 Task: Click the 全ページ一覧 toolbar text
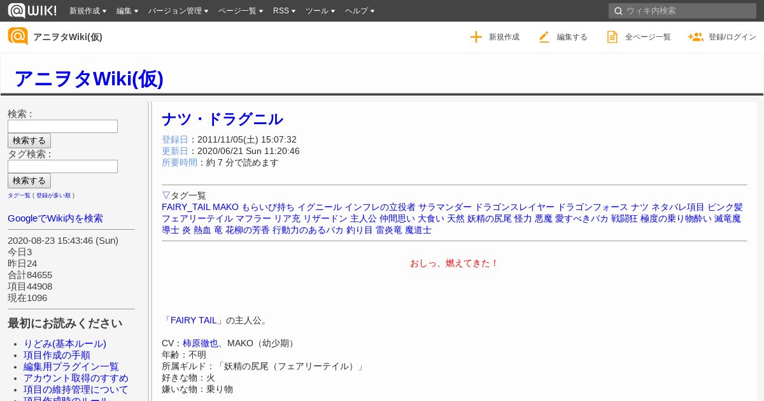(x=648, y=37)
